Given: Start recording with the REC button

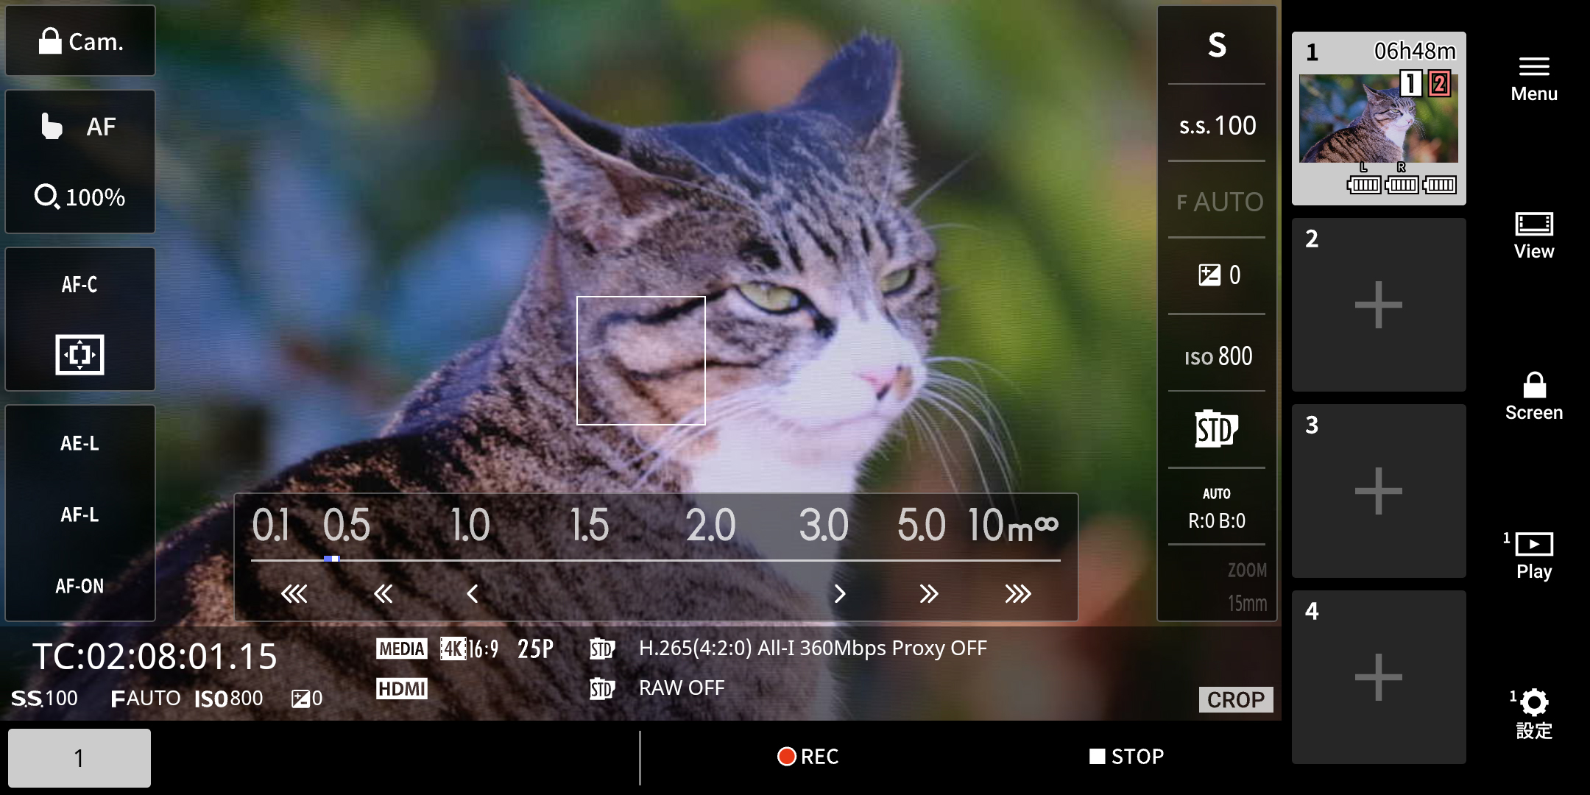Looking at the screenshot, I should pos(808,757).
